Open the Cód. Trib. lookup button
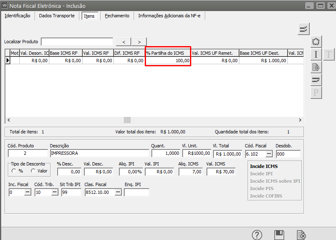Image resolution: width=336 pixels, height=240 pixels. point(54,192)
